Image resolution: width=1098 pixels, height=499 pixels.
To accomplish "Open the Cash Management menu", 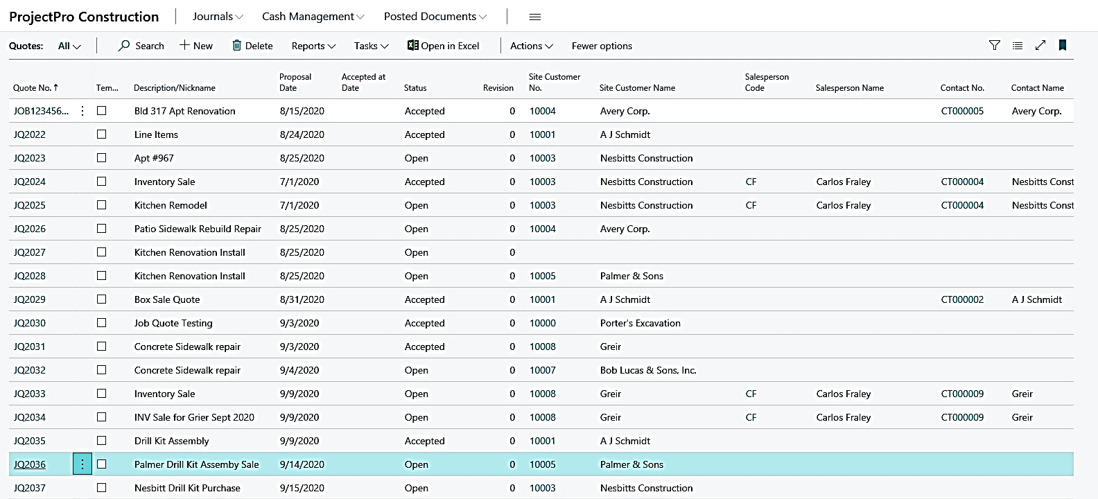I will [313, 17].
